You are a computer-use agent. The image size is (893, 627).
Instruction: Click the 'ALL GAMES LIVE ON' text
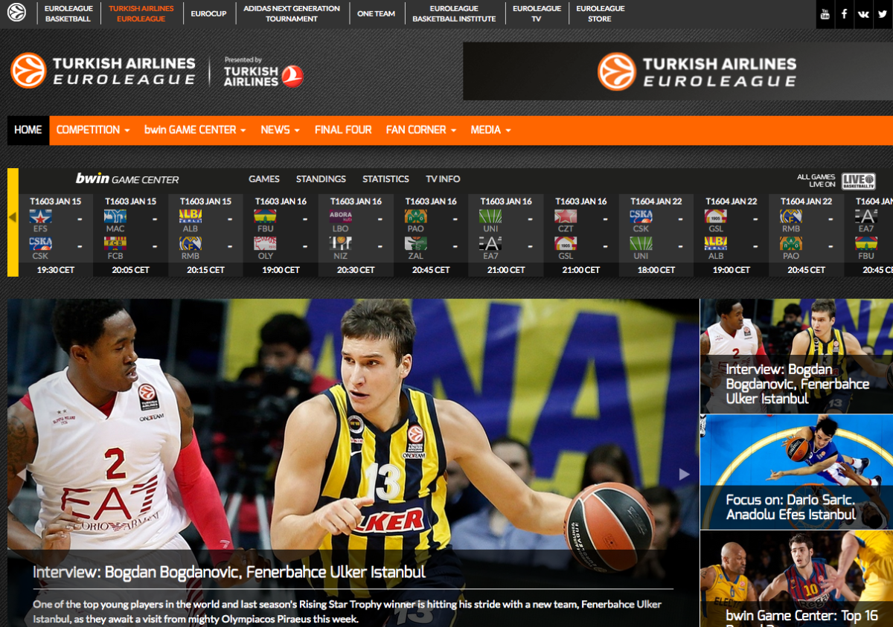tap(816, 181)
